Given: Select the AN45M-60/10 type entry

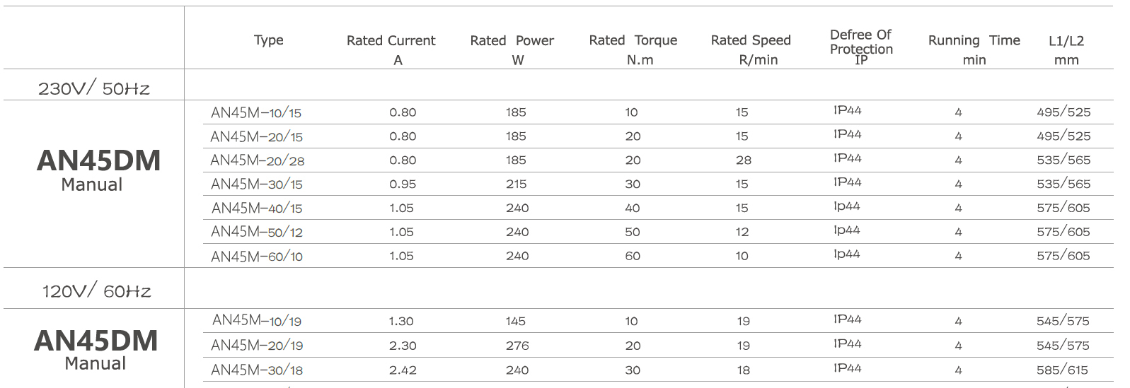Looking at the screenshot, I should [x=257, y=257].
